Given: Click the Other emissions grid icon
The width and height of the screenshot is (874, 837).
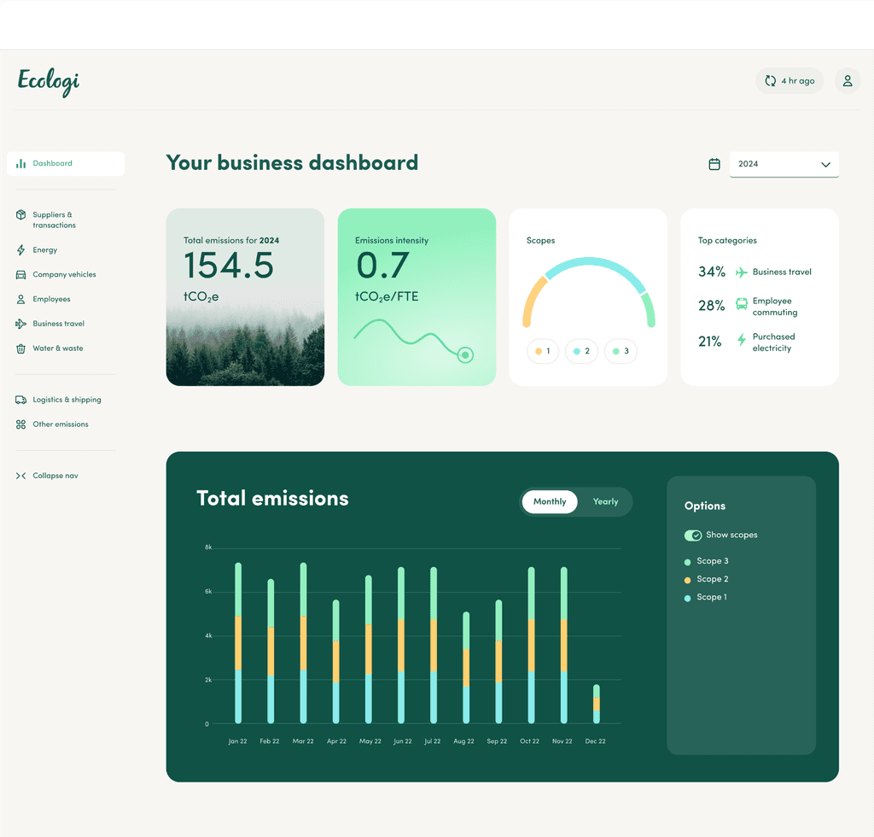Looking at the screenshot, I should click(19, 424).
